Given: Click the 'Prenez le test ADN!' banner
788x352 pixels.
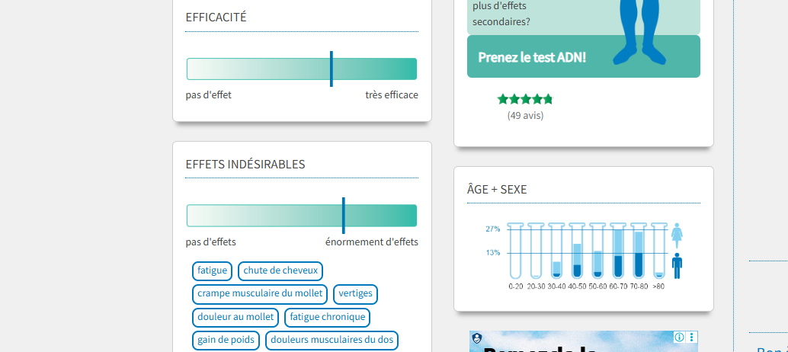Looking at the screenshot, I should point(584,56).
